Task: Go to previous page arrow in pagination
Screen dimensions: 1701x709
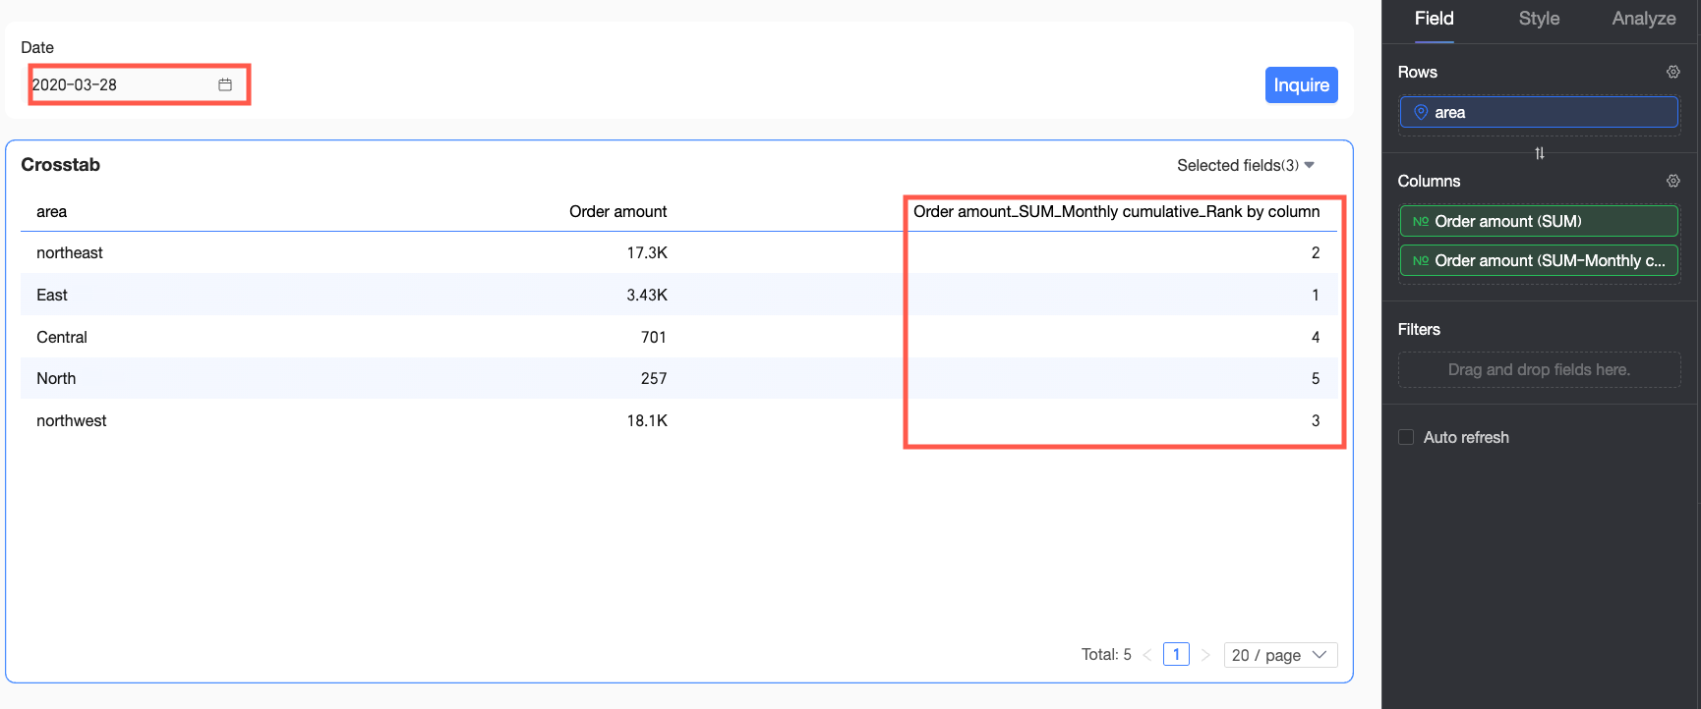Action: click(1146, 655)
